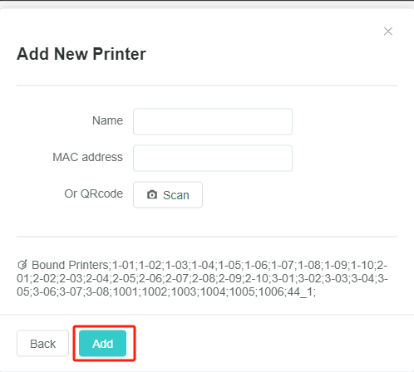Select bound printer entry 1-10

[x=362, y=265]
